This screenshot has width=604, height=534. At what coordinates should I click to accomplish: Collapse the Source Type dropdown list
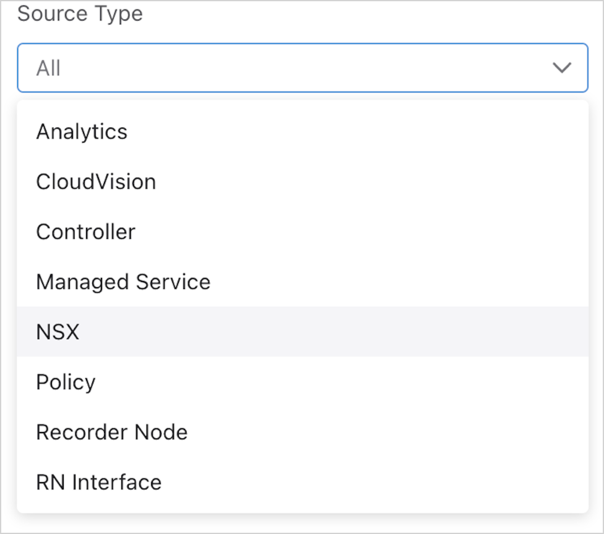(x=561, y=68)
